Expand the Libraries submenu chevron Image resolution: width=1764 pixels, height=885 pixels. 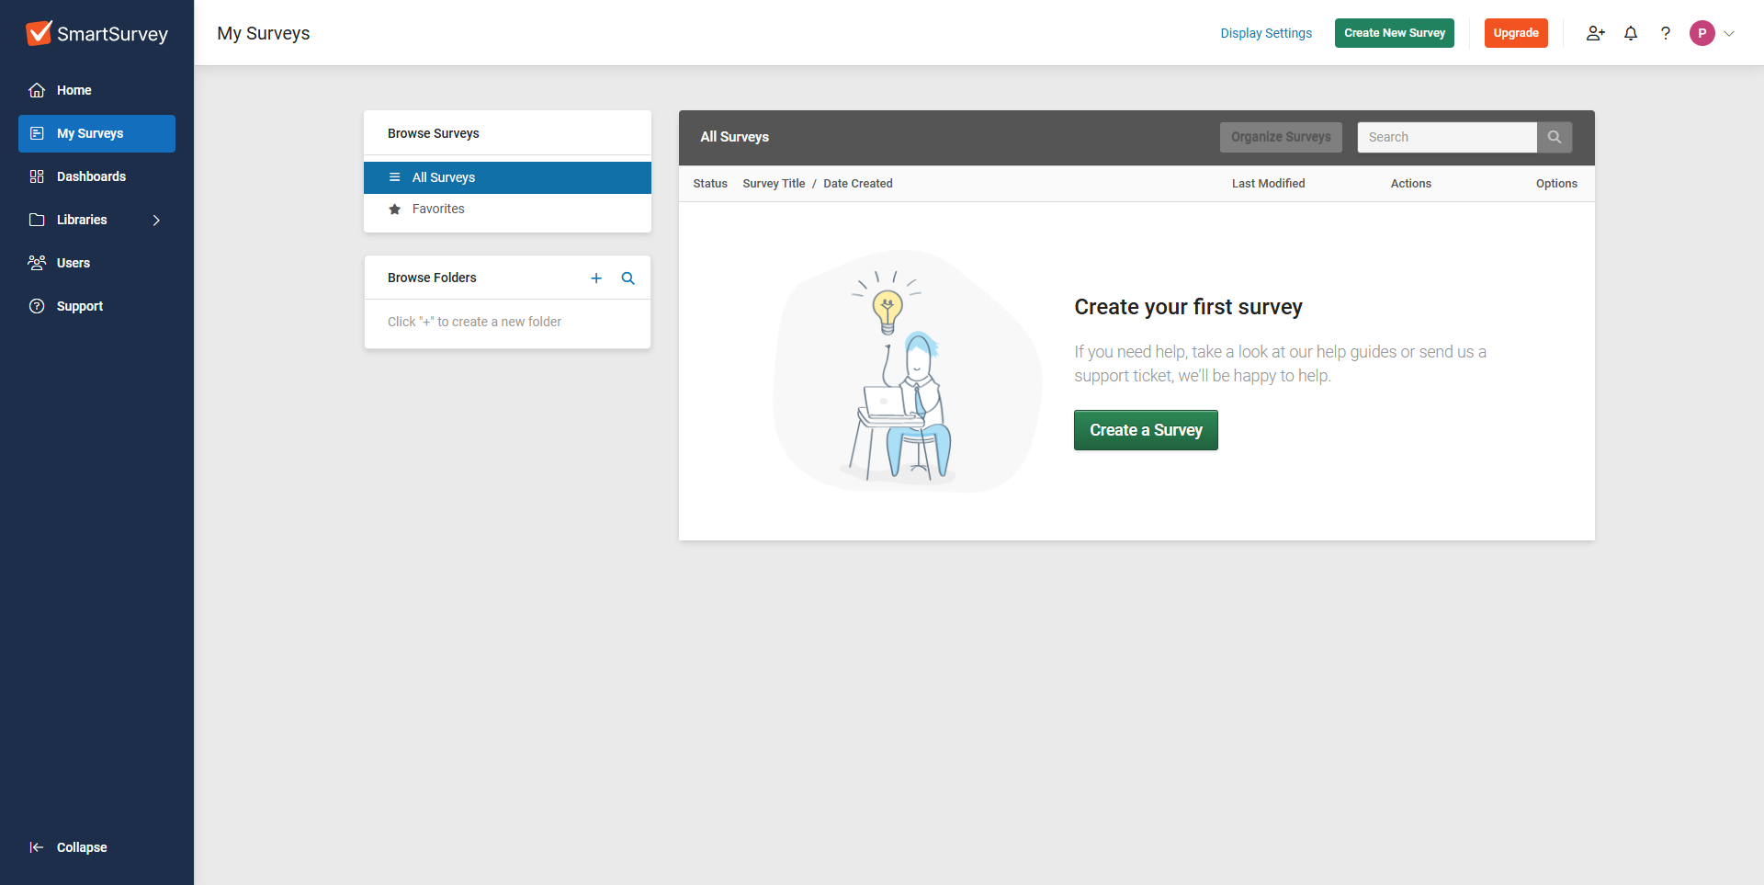coord(156,220)
